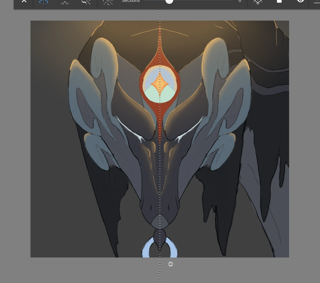Click the Sections label text
The image size is (320, 283).
pyautogui.click(x=131, y=1)
